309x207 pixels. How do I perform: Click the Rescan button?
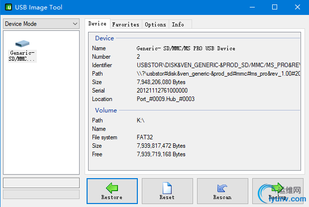pyautogui.click(x=222, y=191)
